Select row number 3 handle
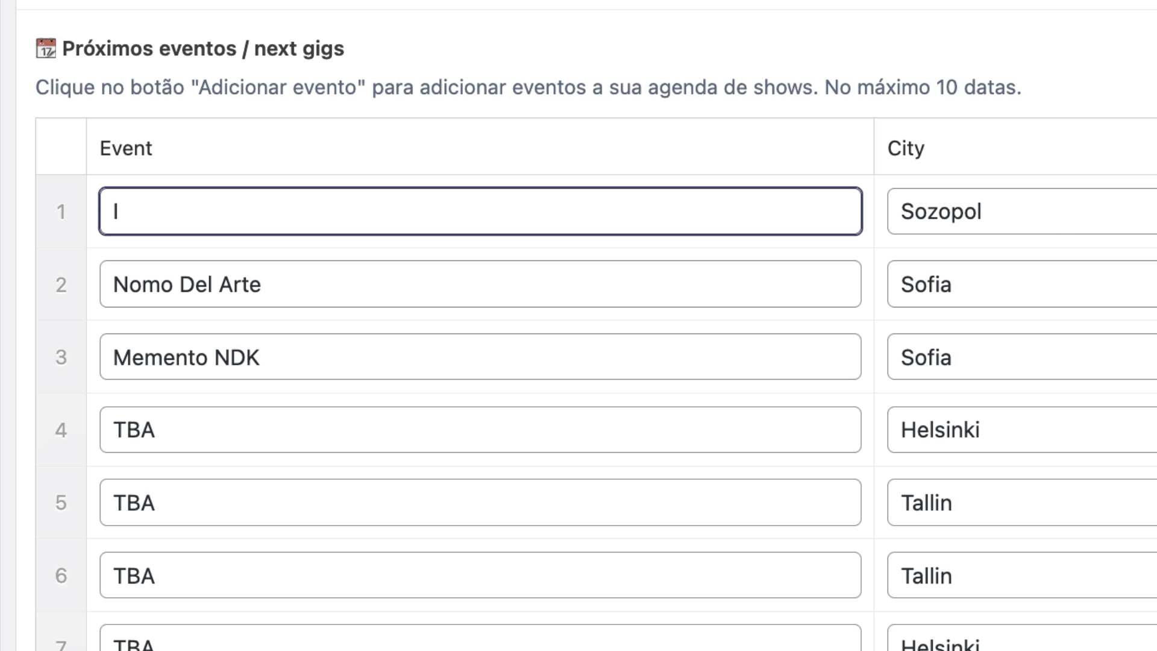 [61, 357]
